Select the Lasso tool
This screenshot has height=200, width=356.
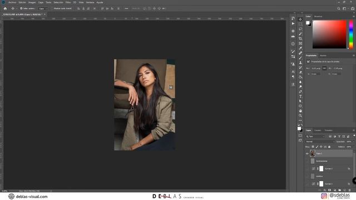click(300, 29)
